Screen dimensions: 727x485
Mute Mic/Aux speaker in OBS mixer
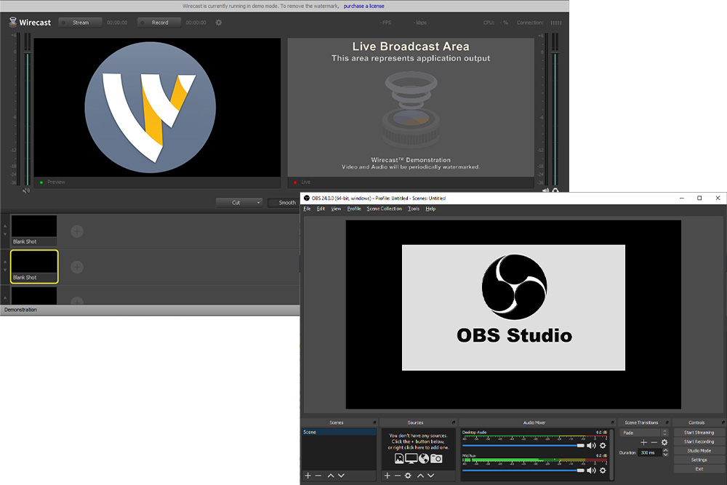point(591,470)
